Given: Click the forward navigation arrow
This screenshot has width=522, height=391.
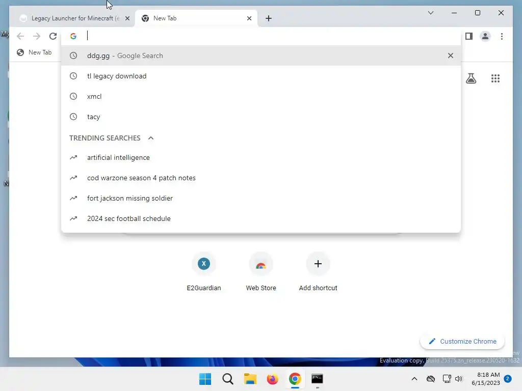Looking at the screenshot, I should coord(37,36).
